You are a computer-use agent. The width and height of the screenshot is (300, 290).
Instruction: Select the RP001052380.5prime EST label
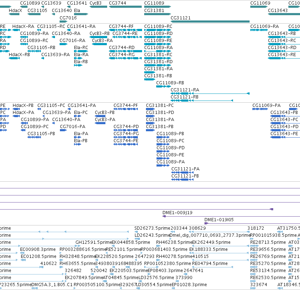click(x=167, y=264)
